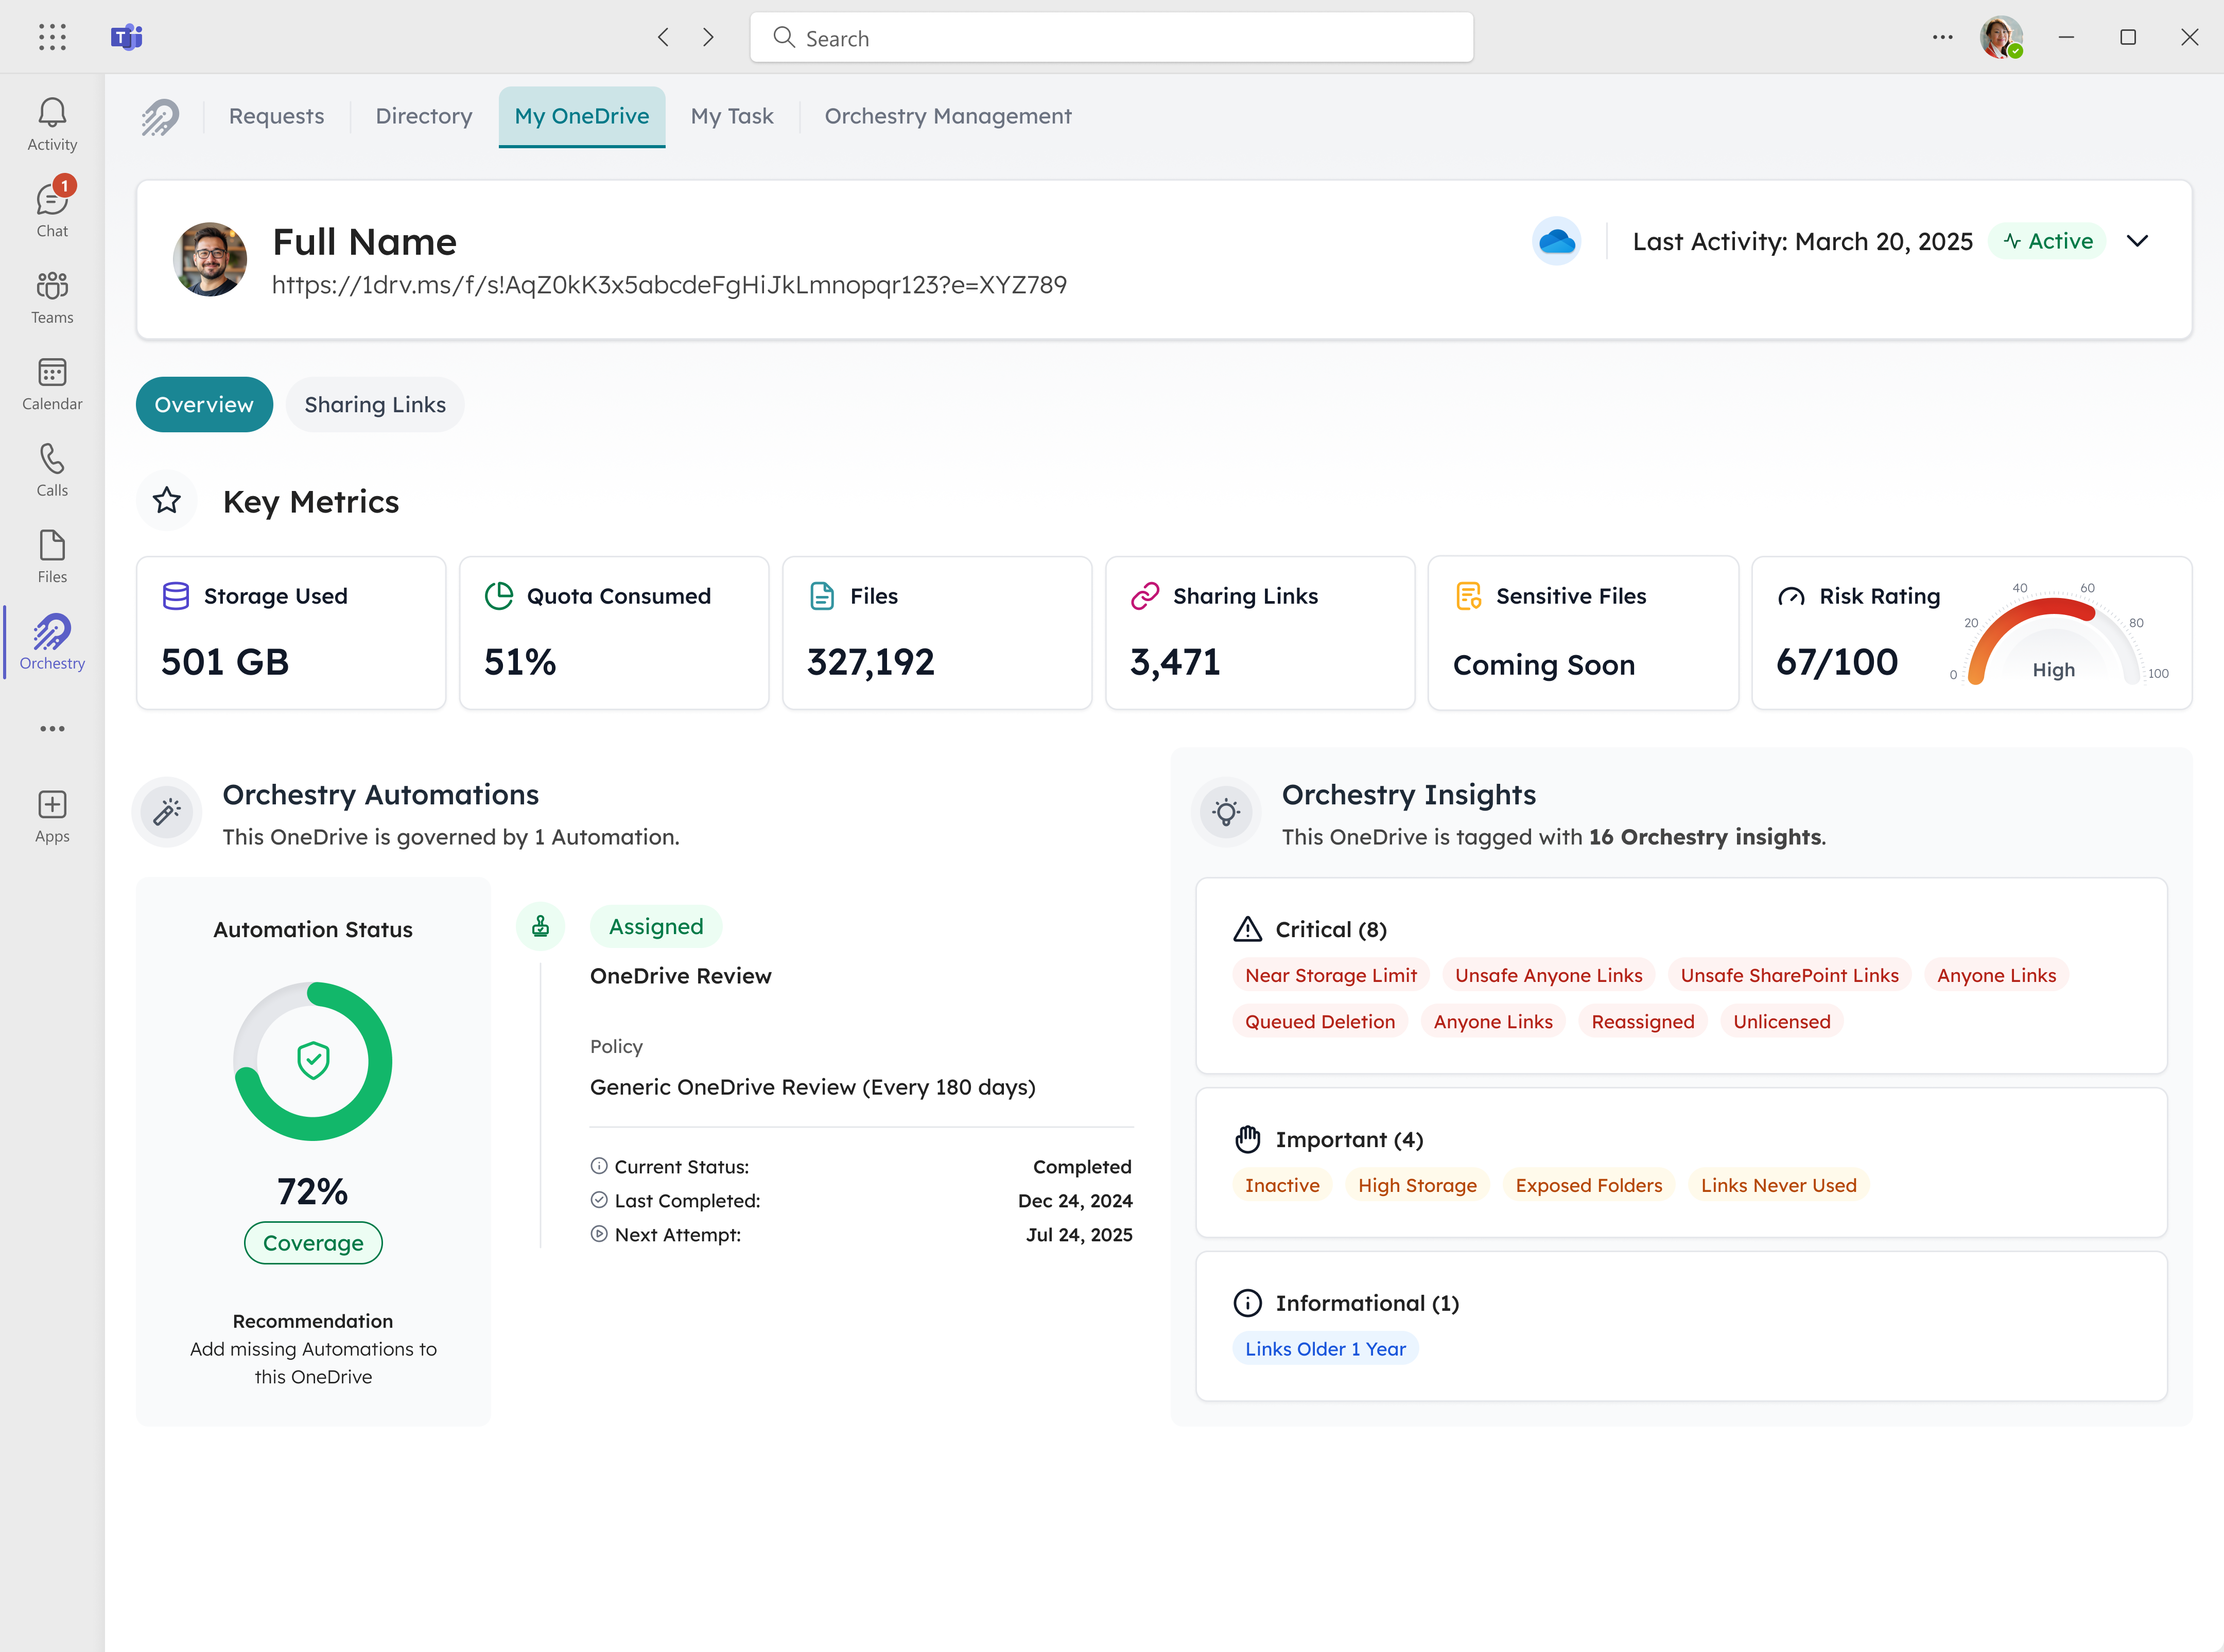Click inside the Search field
The width and height of the screenshot is (2224, 1652).
[x=1110, y=37]
